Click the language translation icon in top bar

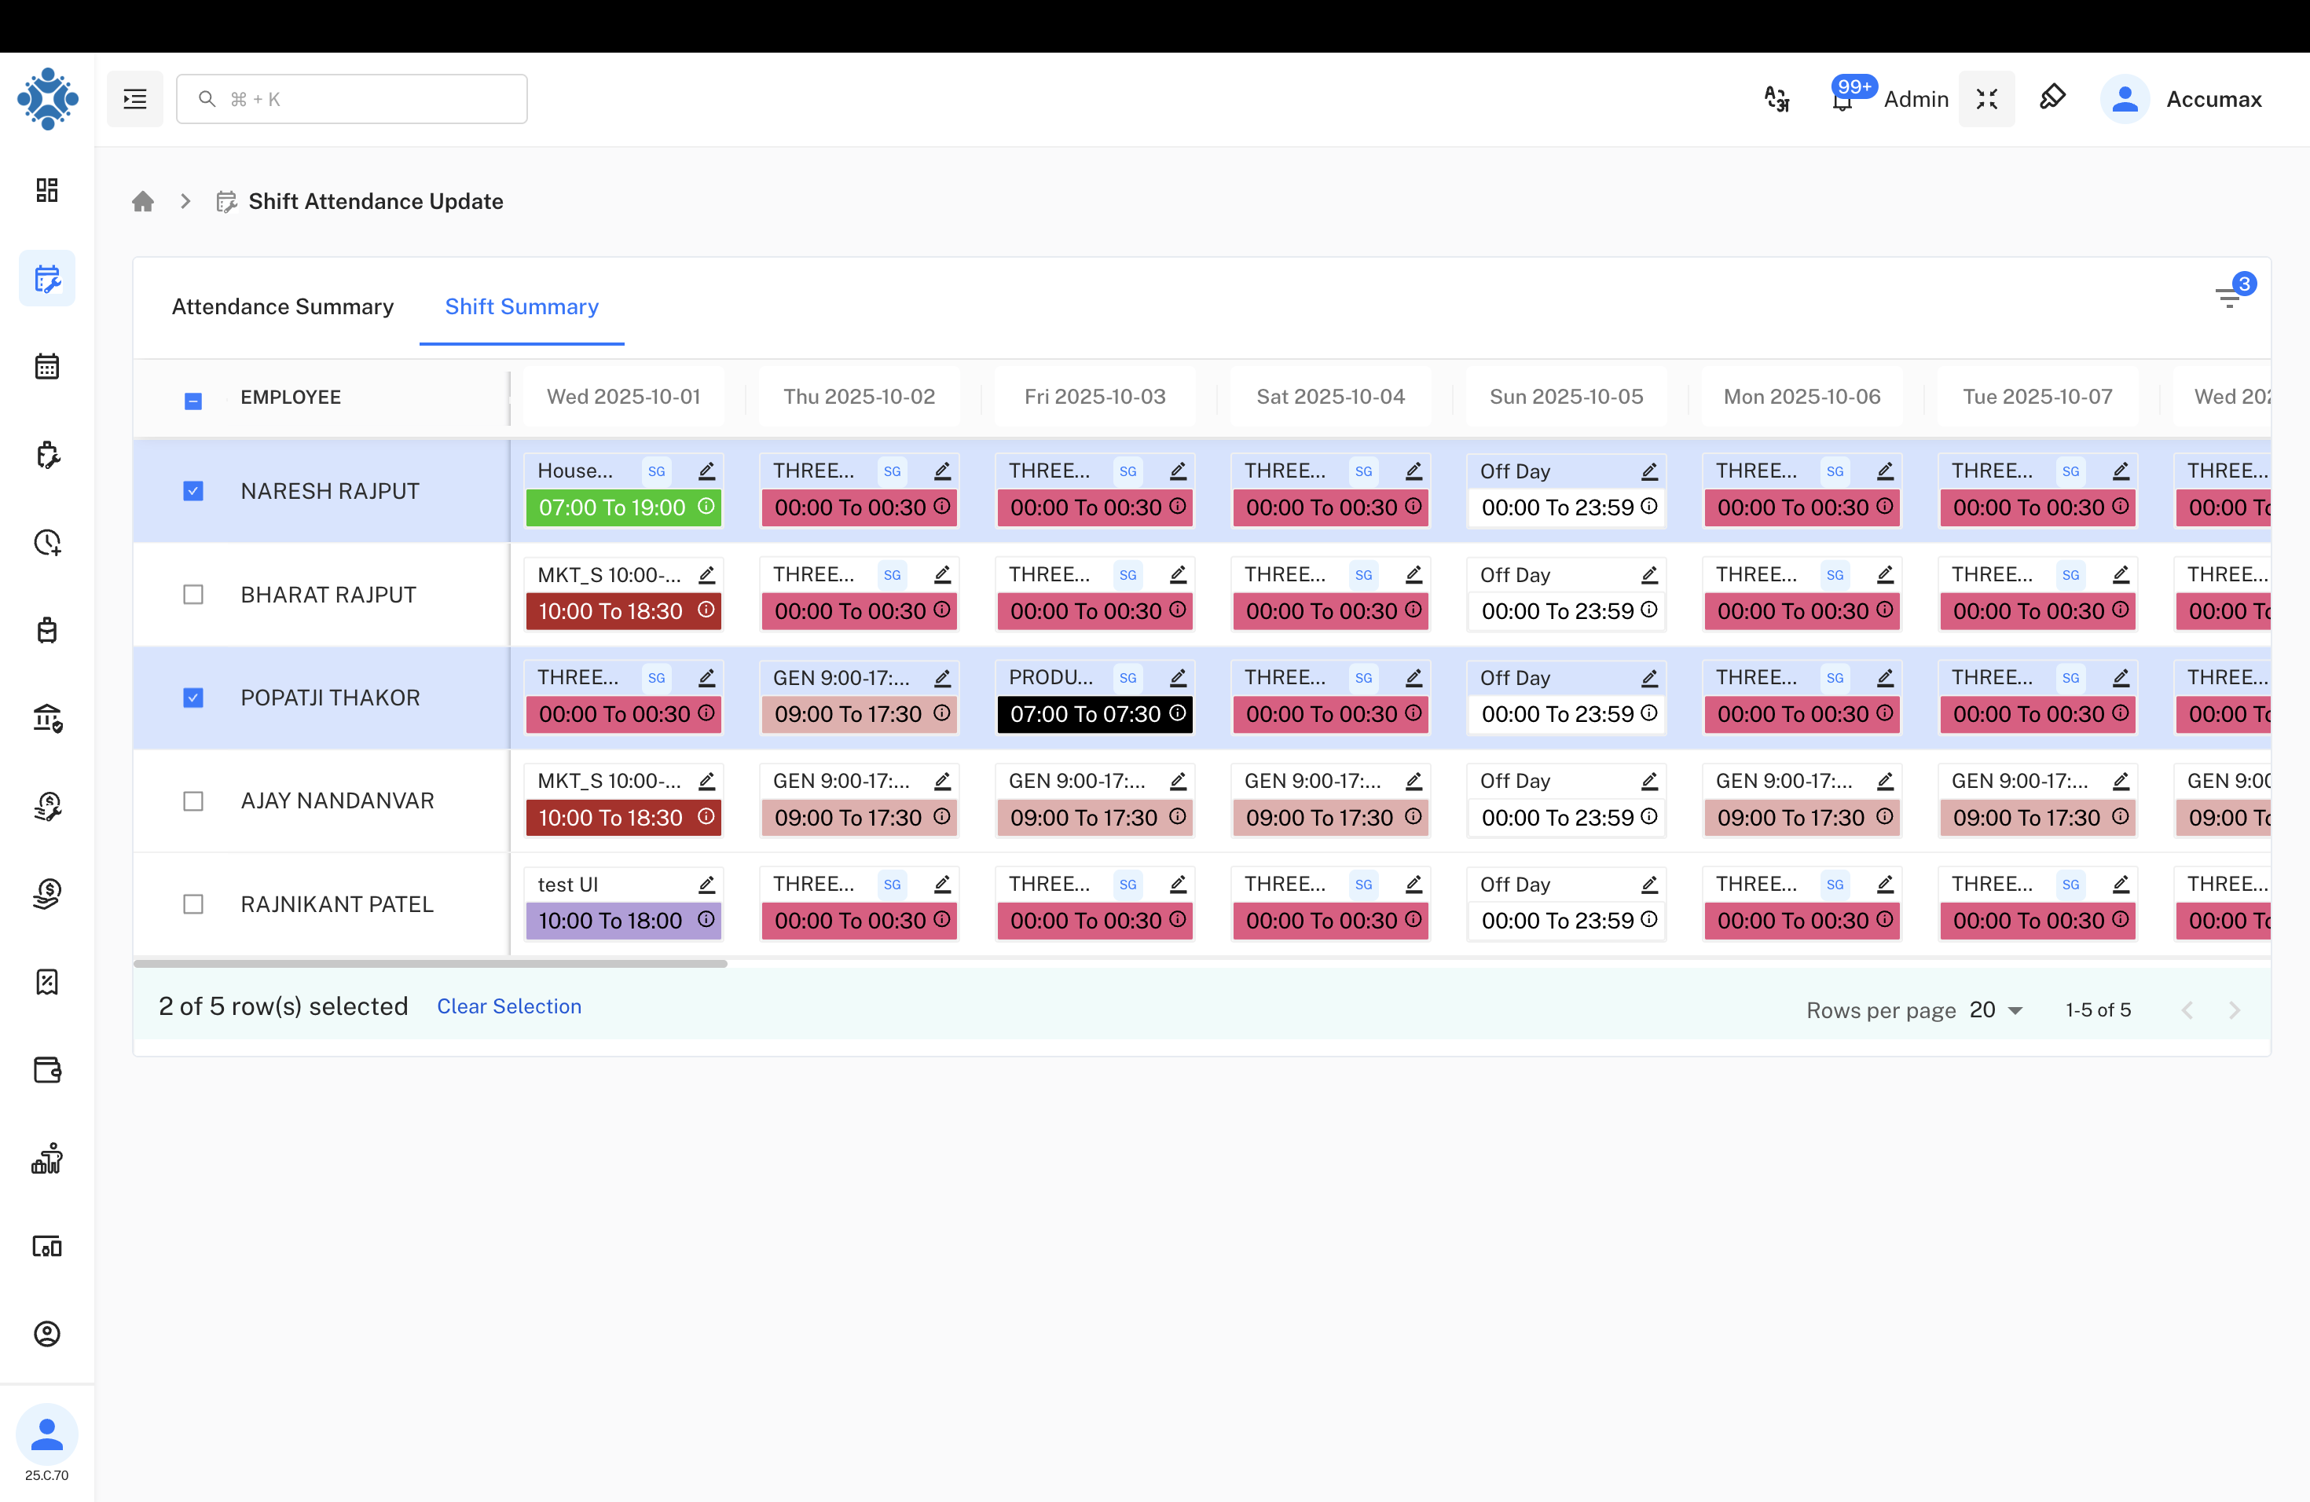1776,98
